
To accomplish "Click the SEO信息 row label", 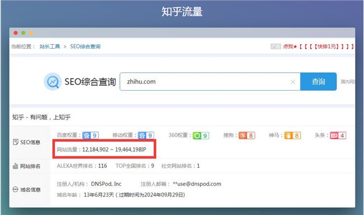I will [x=30, y=142].
